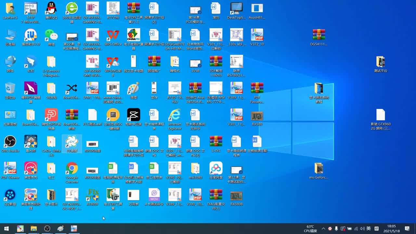The height and width of the screenshot is (234, 416).
Task: Select the 美图秀秀批处理 icon
Action: pyautogui.click(x=31, y=199)
